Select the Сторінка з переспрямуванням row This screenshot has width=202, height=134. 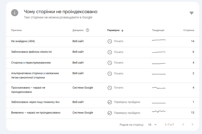(31, 63)
